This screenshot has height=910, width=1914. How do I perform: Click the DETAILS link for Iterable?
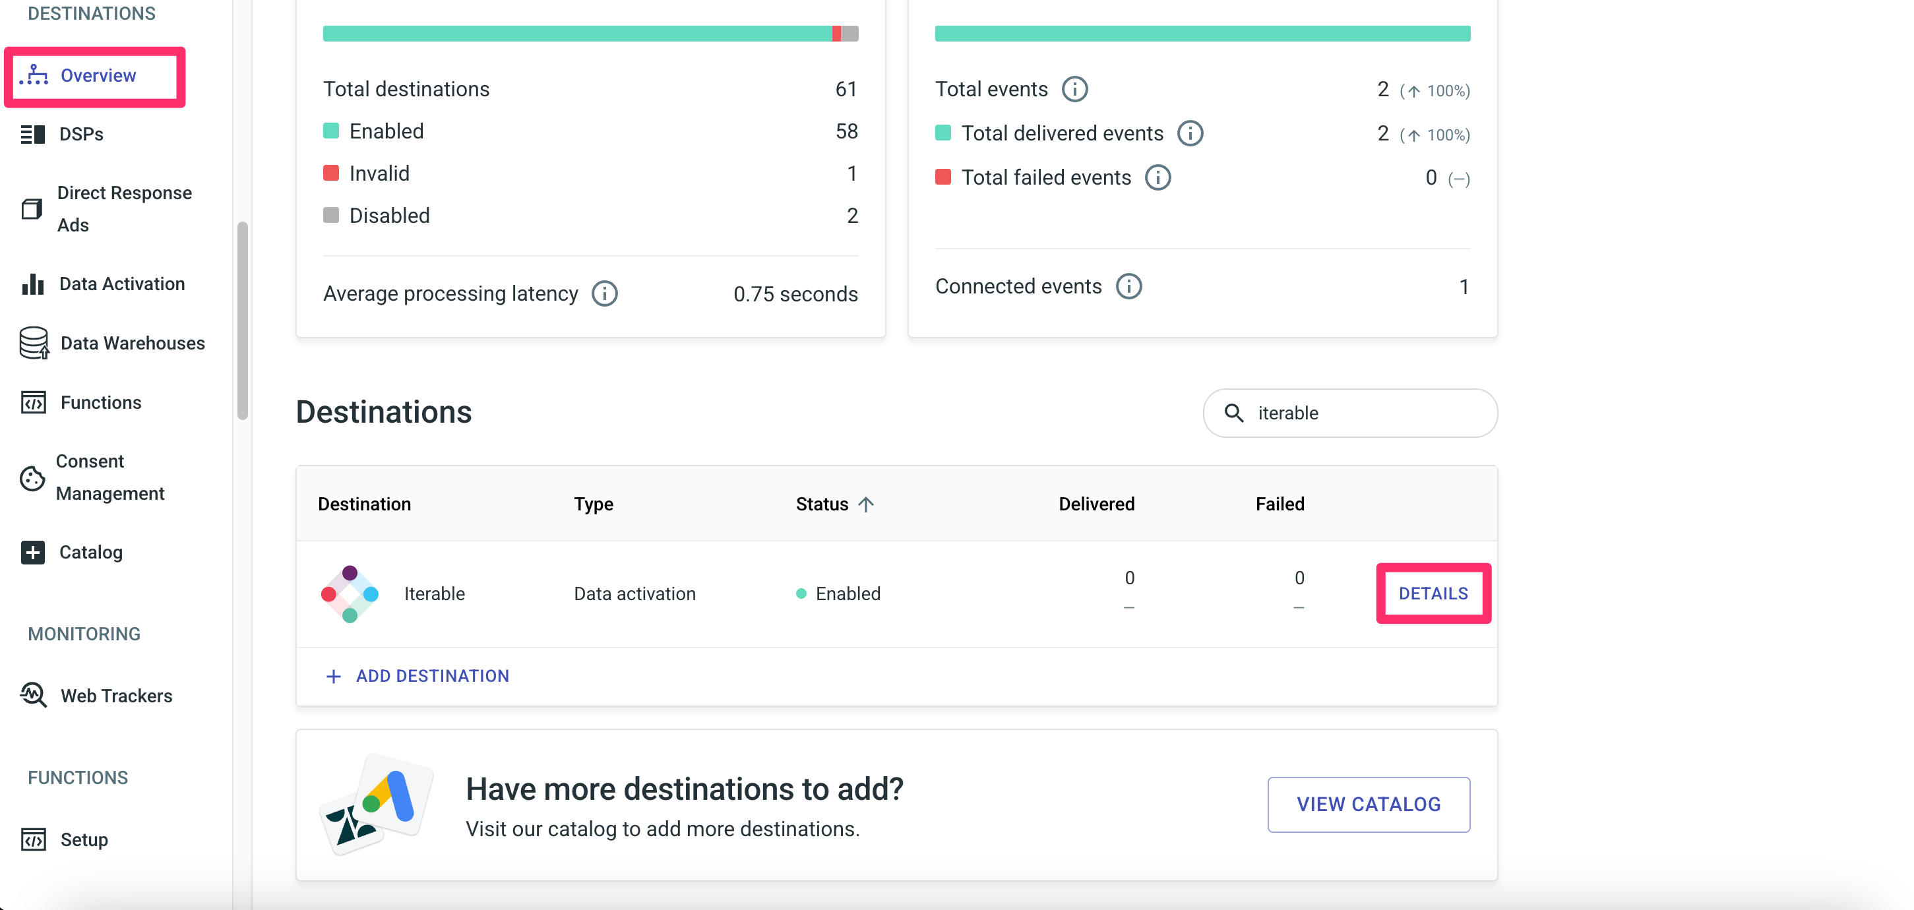point(1433,593)
